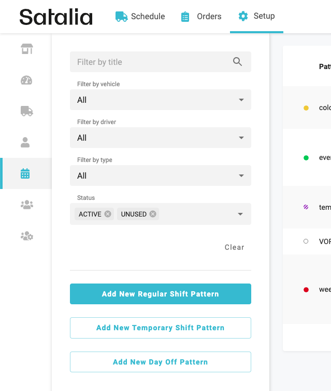
Task: Click the red color dot pattern
Action: (306, 289)
